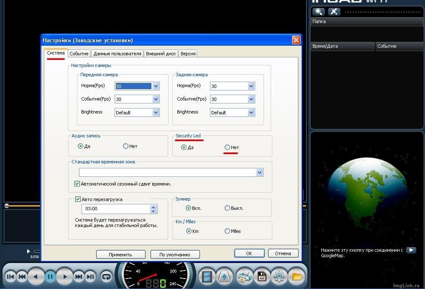Screen dimensions: 425x289
Task: Click the floppy disk save icon
Action: (261, 277)
